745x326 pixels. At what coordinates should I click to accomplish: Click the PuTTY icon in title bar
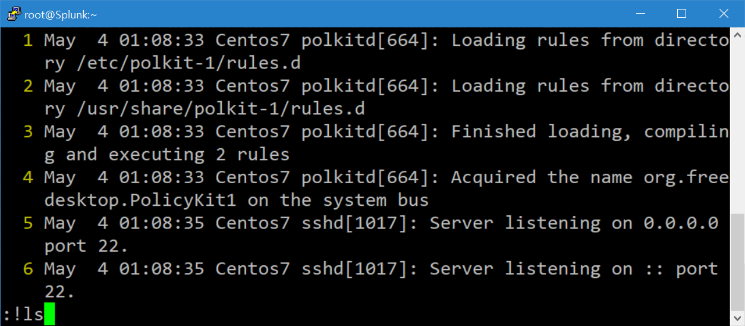13,14
